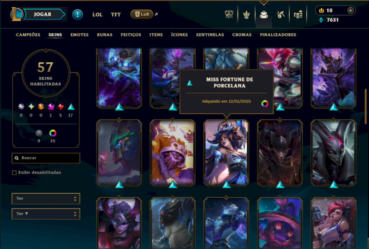The image size is (369, 249).
Task: Click the blue exclamation alert icon
Action: pyautogui.click(x=77, y=15)
